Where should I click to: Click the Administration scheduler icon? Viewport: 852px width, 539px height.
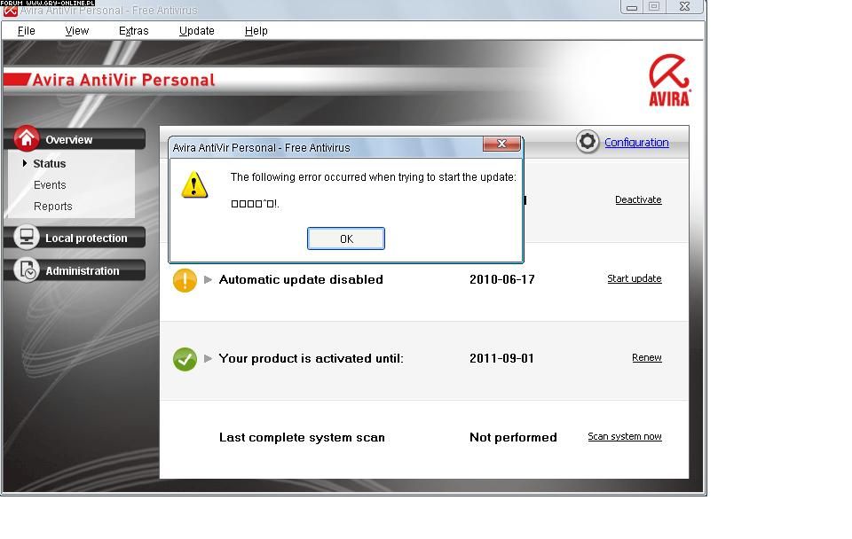(x=27, y=270)
